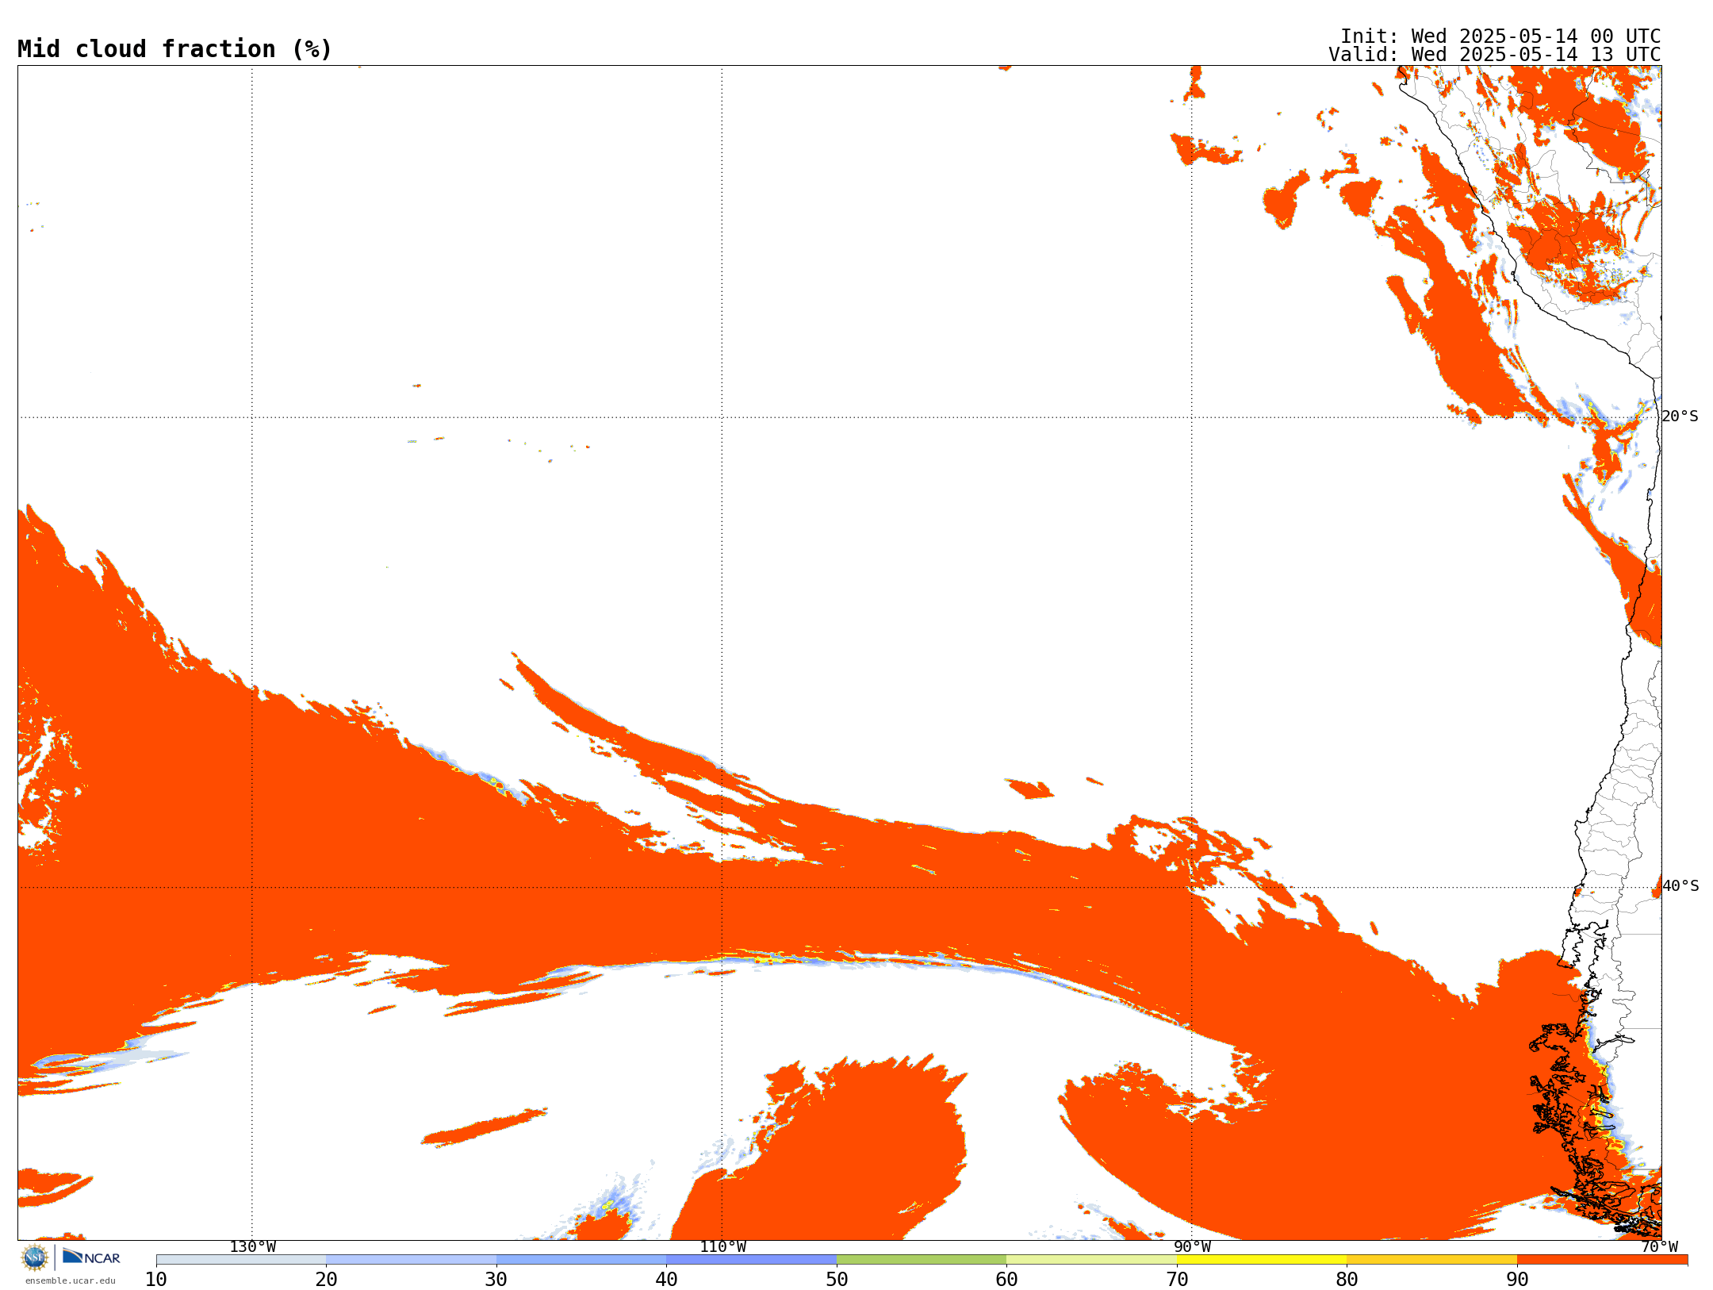Click the colorbar tick label 20
The width and height of the screenshot is (1713, 1290).
[326, 1279]
